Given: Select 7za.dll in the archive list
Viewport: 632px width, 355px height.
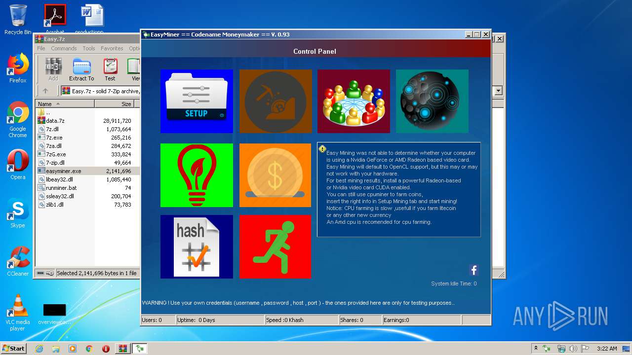Looking at the screenshot, I should (54, 146).
